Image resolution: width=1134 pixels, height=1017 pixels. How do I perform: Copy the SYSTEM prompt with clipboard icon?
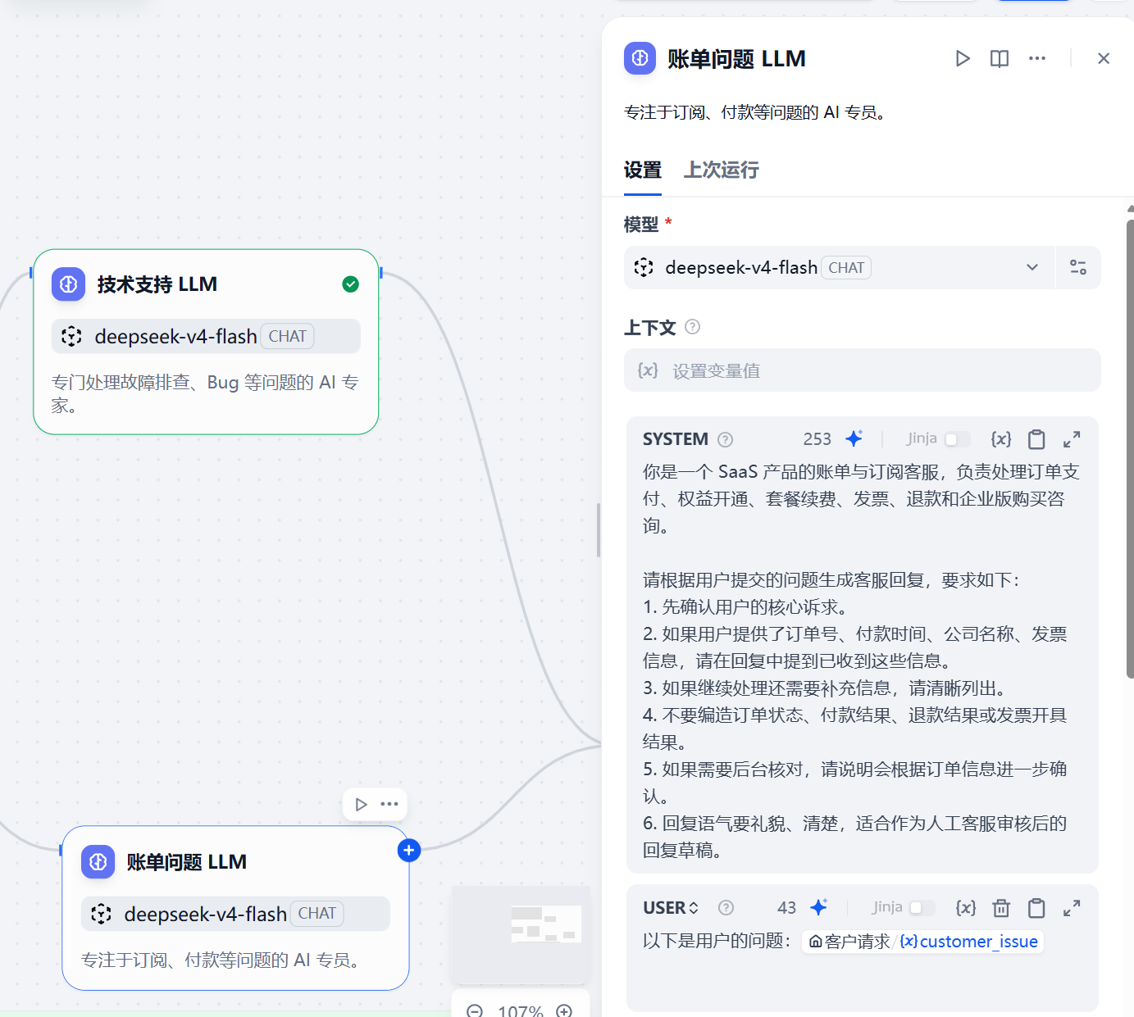1036,439
